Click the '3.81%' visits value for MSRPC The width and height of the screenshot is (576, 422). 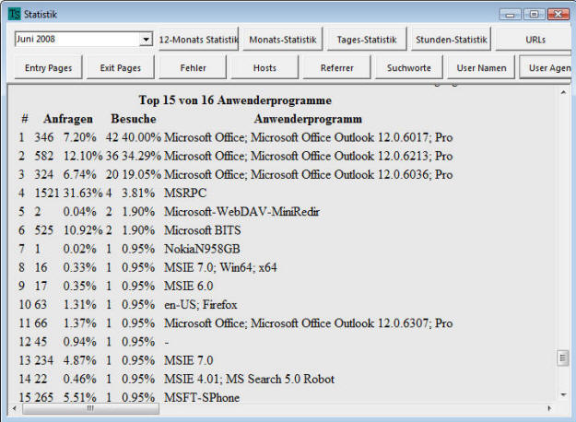138,193
